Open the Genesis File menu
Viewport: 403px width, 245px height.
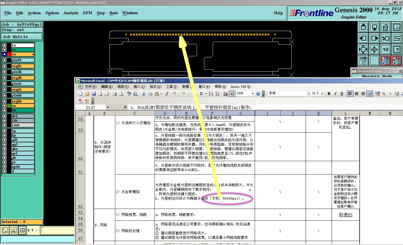8,13
